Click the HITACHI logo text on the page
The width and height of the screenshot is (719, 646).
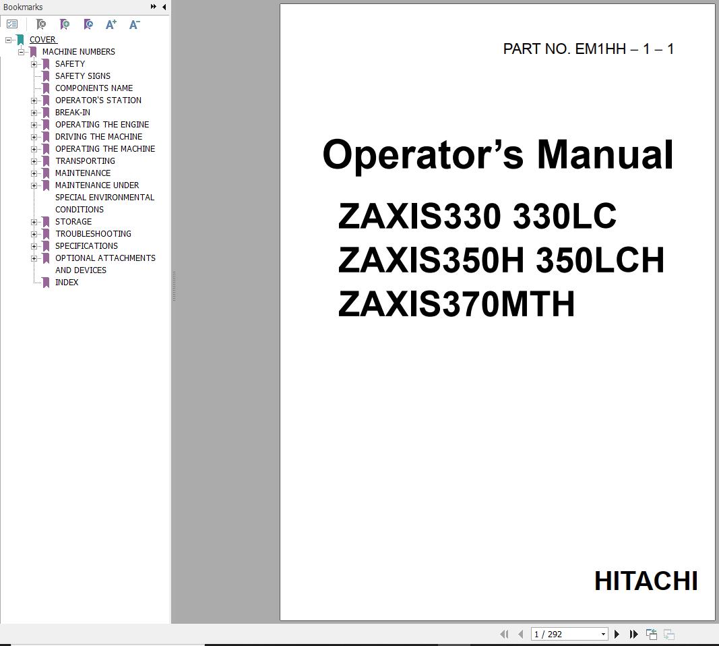(646, 581)
